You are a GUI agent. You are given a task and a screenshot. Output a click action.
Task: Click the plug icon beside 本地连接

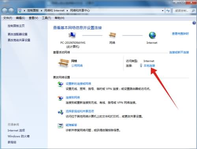[141, 65]
